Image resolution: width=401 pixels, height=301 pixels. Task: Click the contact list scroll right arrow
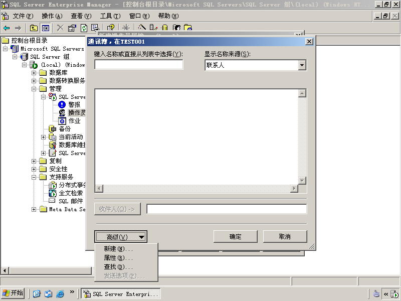[294, 189]
